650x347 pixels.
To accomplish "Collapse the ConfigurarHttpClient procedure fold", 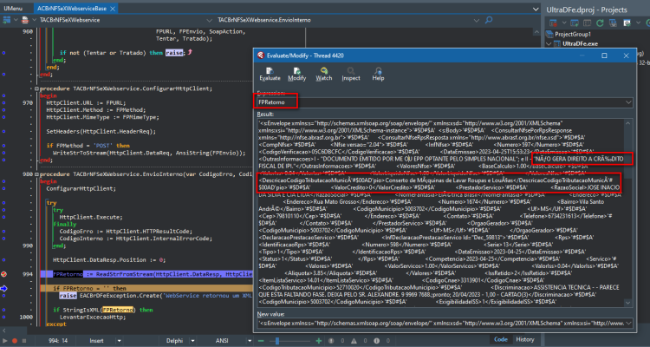I will click(x=36, y=88).
